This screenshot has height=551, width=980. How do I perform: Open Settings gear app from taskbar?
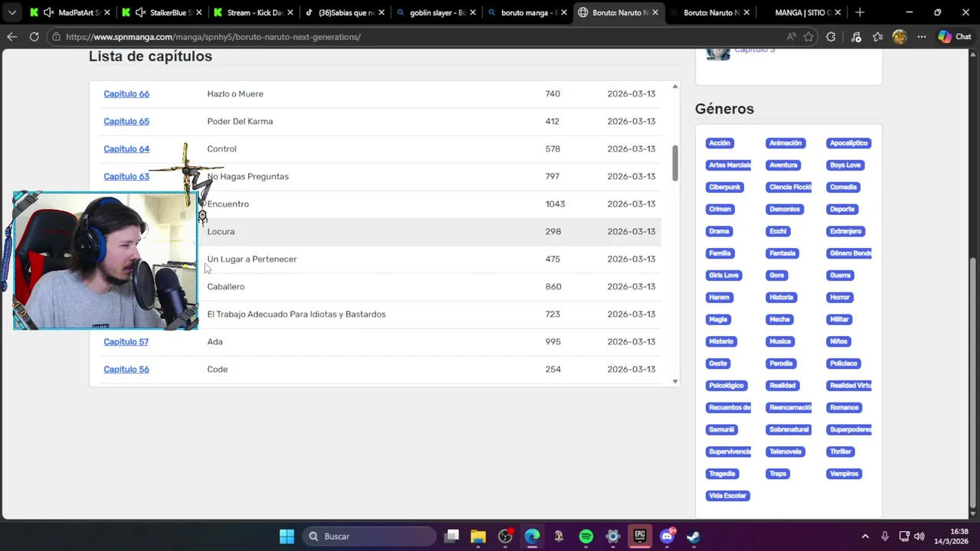click(x=612, y=536)
